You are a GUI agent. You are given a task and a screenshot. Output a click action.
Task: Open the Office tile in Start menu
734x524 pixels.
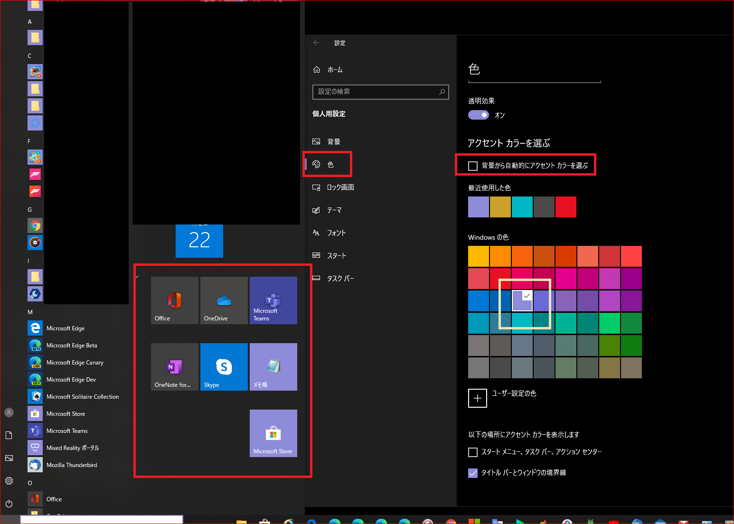pyautogui.click(x=175, y=300)
